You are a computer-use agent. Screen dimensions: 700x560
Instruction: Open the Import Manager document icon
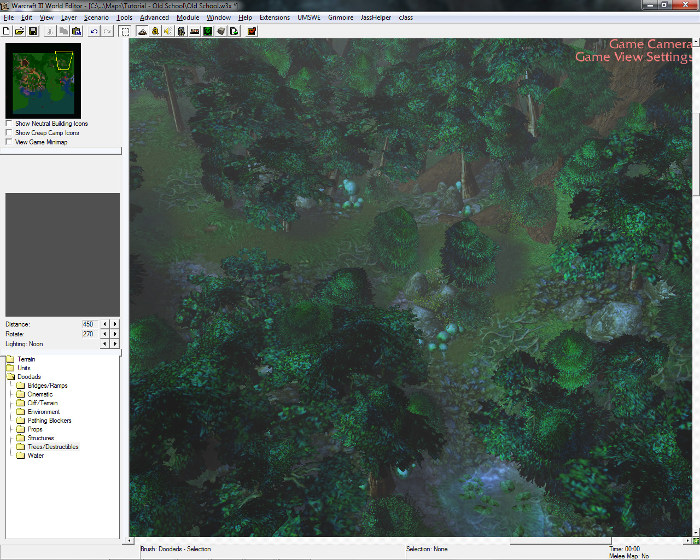234,31
